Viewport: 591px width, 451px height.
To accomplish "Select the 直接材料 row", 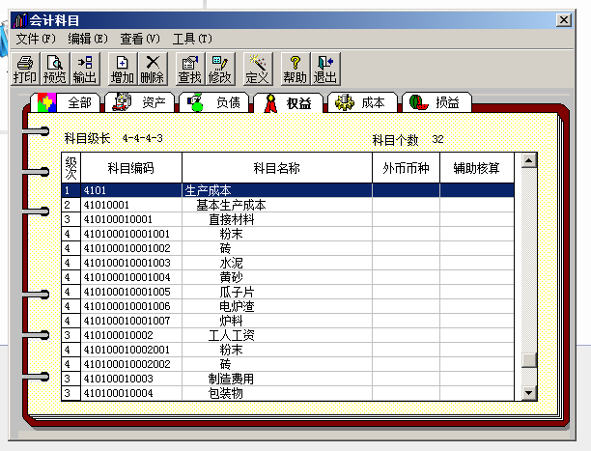I will (x=288, y=219).
